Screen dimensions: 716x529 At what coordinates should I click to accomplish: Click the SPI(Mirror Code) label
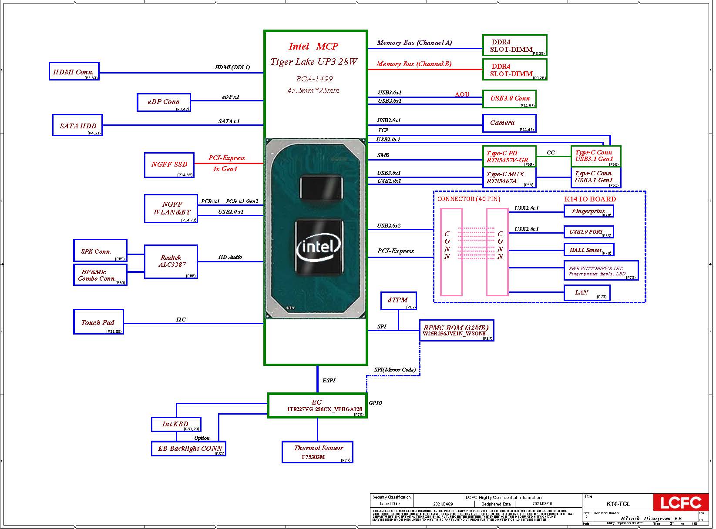pos(395,370)
